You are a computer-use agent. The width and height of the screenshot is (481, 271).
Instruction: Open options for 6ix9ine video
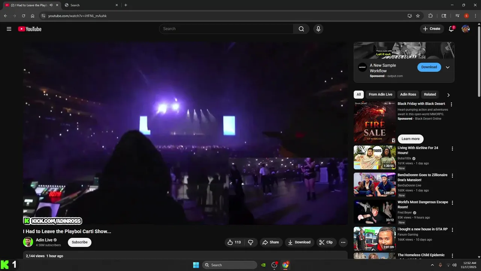(452, 149)
